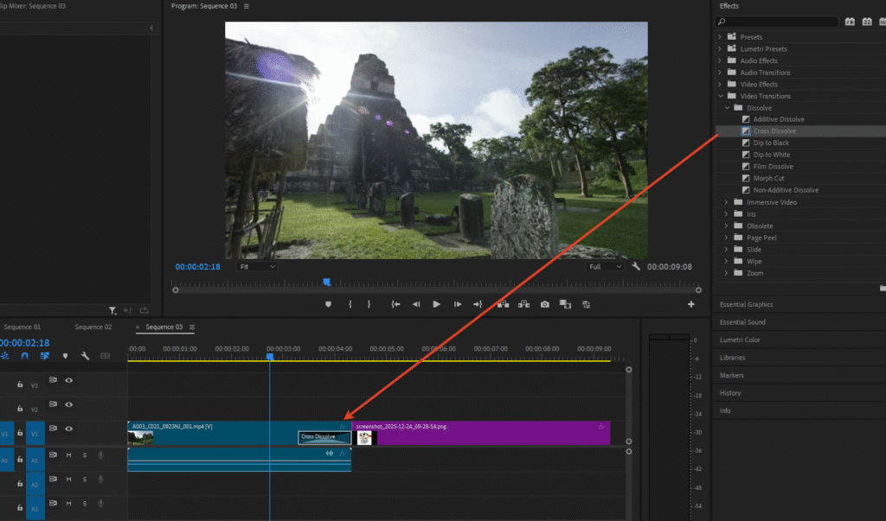Open the Essential Graphics panel
Screen dimensions: 886x521
click(747, 304)
